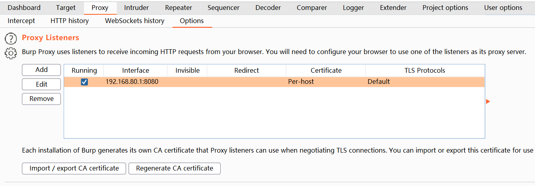Uncheck the Running checkbox for 192.168.80.1:8080
This screenshot has height=186, width=535.
[x=84, y=82]
